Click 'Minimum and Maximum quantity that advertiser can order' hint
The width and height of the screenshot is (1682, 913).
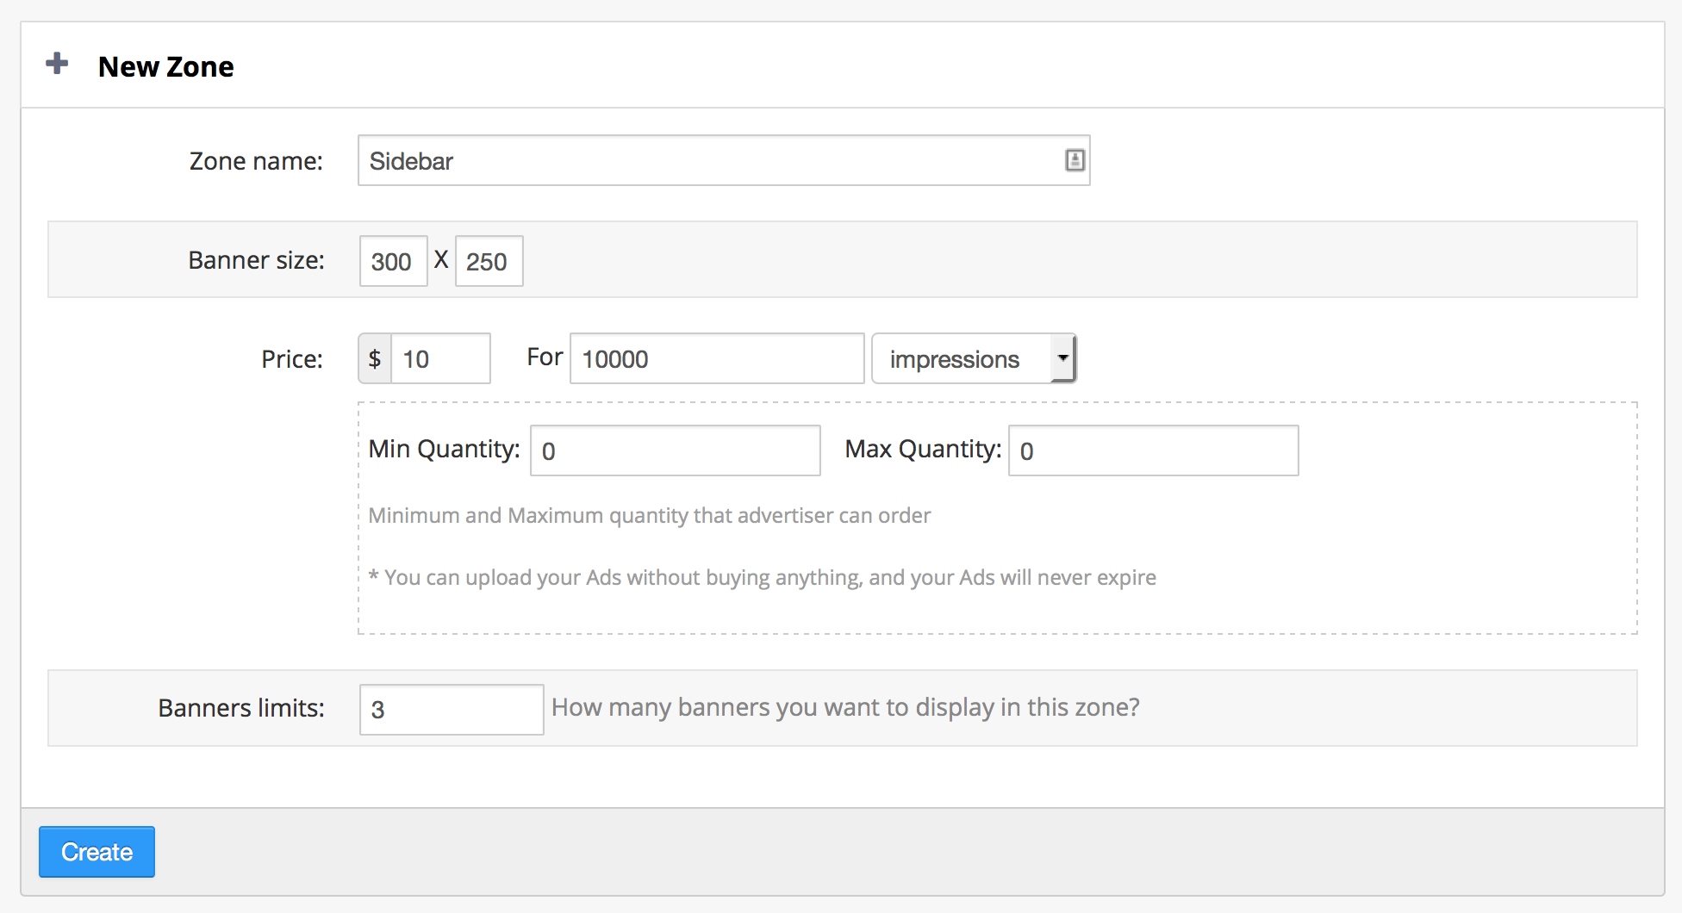650,515
